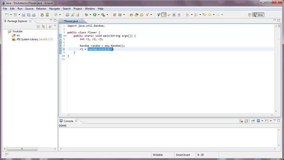This screenshot has width=284, height=160.
Task: Click Display Selected Console monitor icon
Action: 258,121
